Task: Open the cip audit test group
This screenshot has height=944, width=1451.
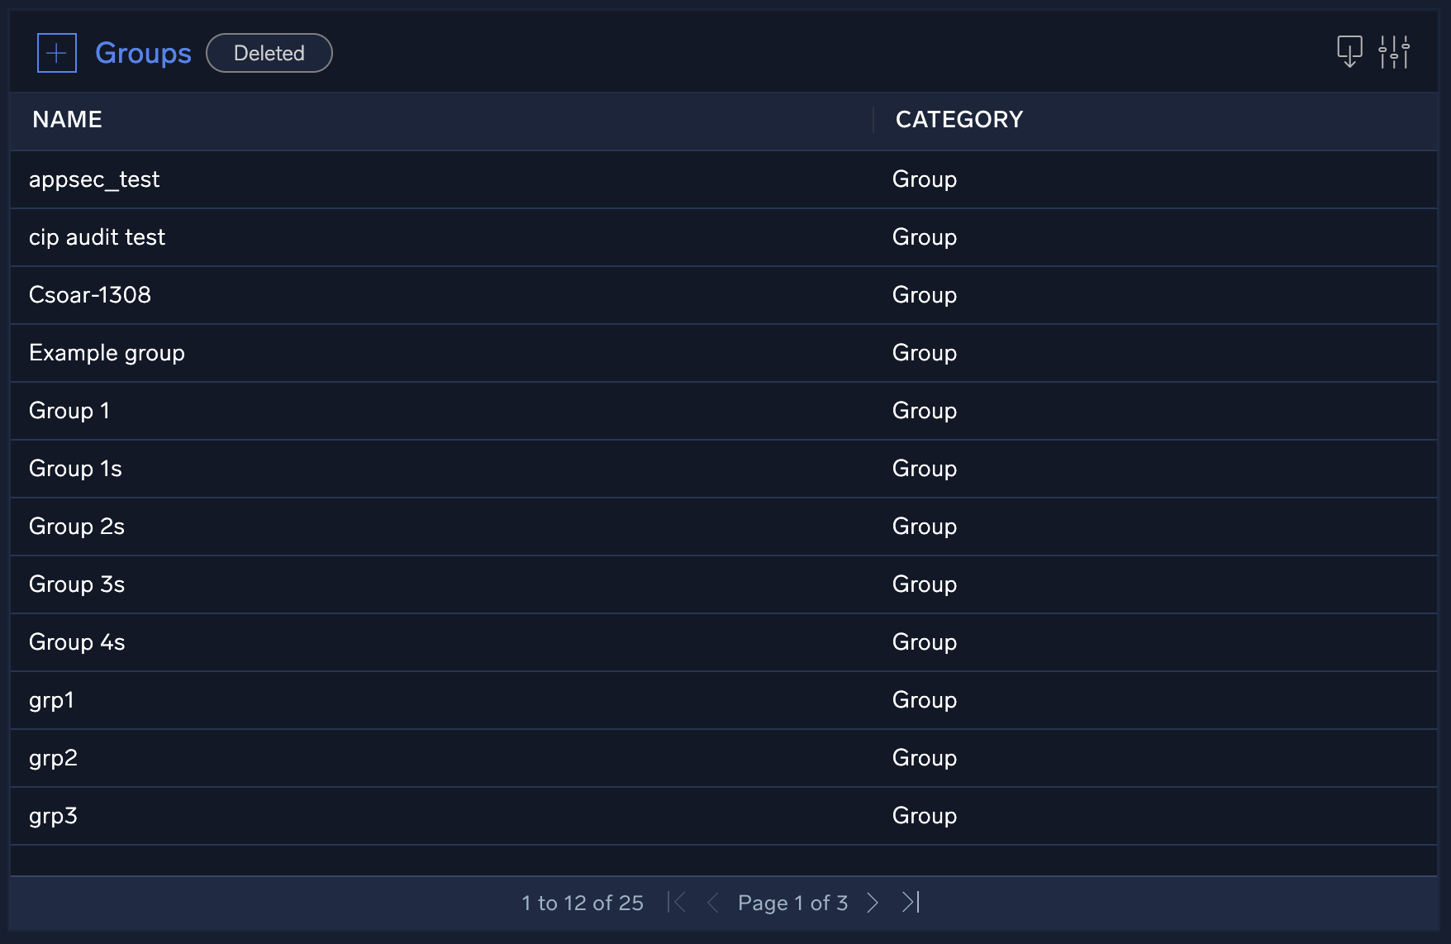Action: pyautogui.click(x=97, y=237)
